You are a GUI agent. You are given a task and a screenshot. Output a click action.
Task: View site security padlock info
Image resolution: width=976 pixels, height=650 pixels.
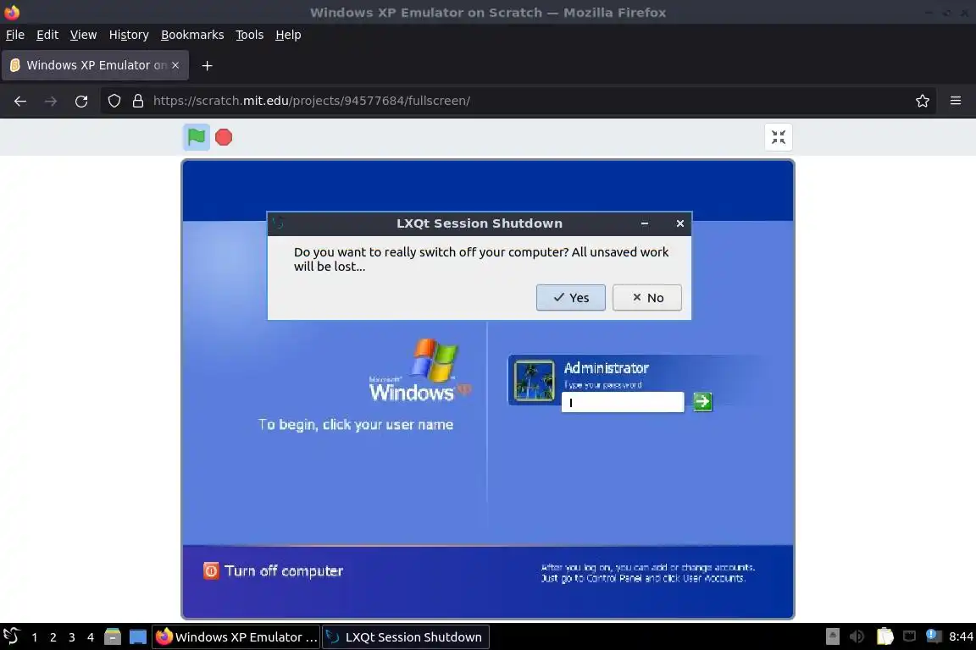[x=138, y=101]
